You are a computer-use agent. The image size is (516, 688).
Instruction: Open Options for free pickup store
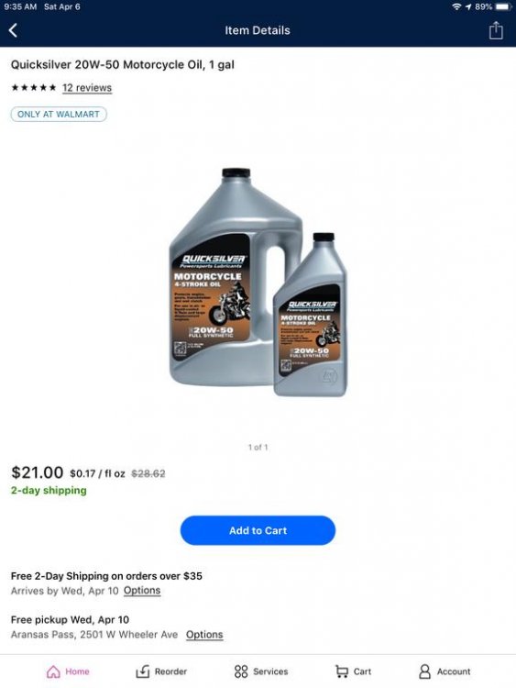[x=204, y=635]
